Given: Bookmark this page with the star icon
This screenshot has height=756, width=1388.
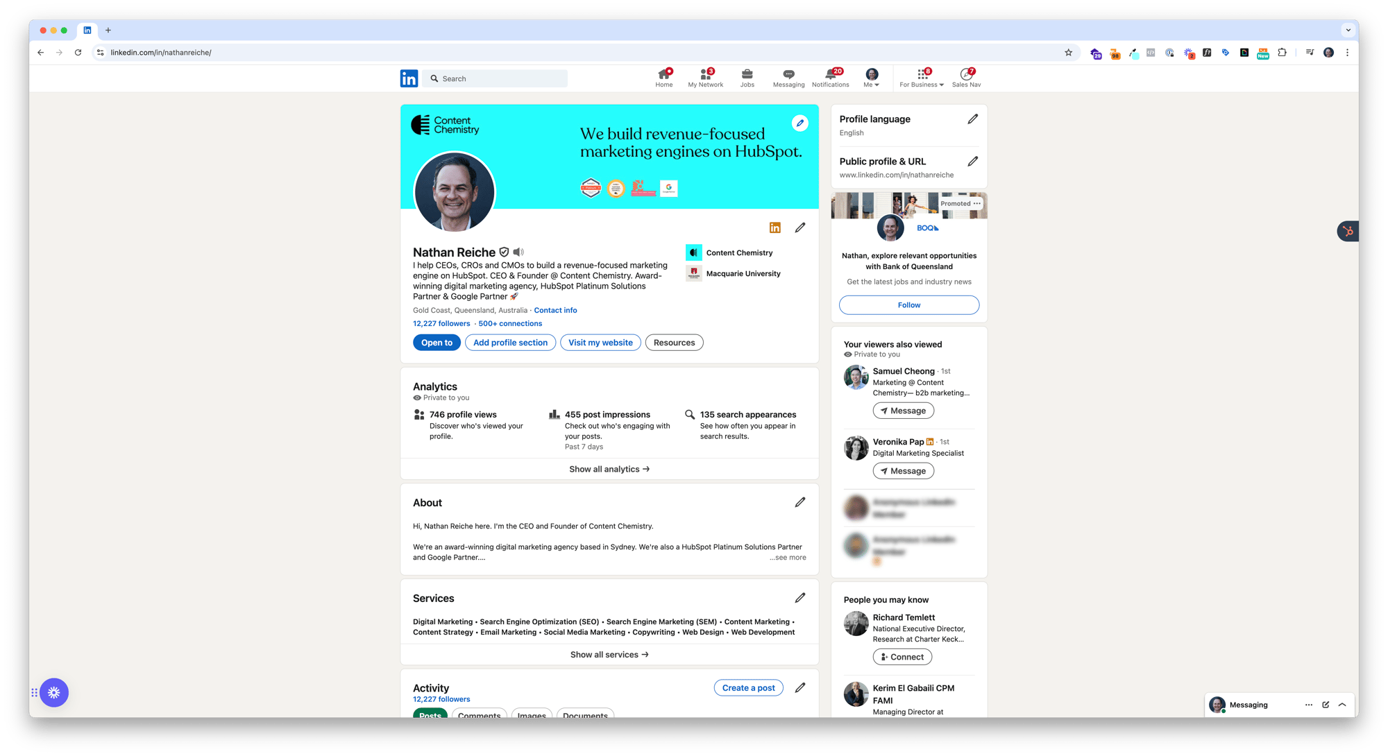Looking at the screenshot, I should tap(1068, 52).
